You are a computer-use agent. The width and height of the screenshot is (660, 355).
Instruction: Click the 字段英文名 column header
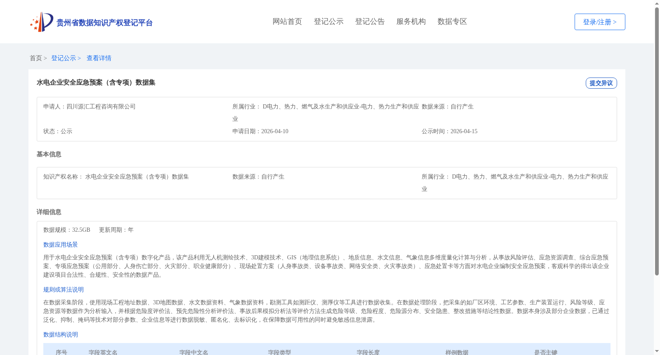pos(103,352)
